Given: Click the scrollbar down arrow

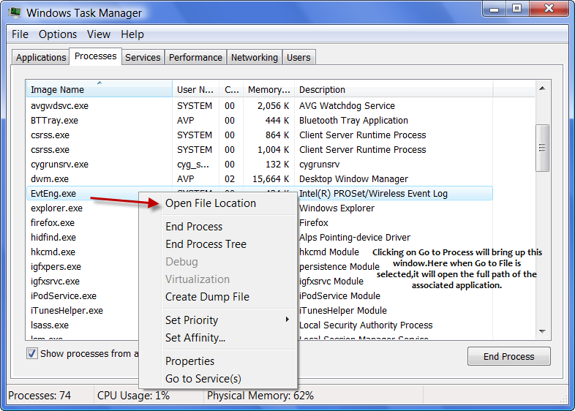Looking at the screenshot, I should tap(542, 331).
